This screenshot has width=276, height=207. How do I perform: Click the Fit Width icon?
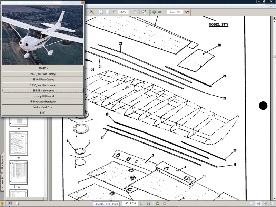coord(107,11)
